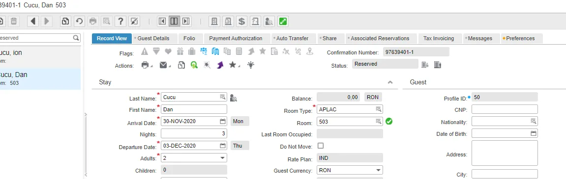
Task: Click the map pin location flag icon
Action: (x=310, y=51)
